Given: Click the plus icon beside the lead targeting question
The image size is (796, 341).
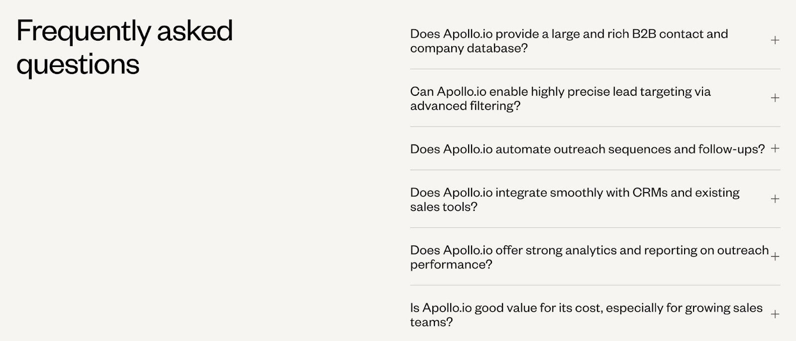Looking at the screenshot, I should 774,98.
